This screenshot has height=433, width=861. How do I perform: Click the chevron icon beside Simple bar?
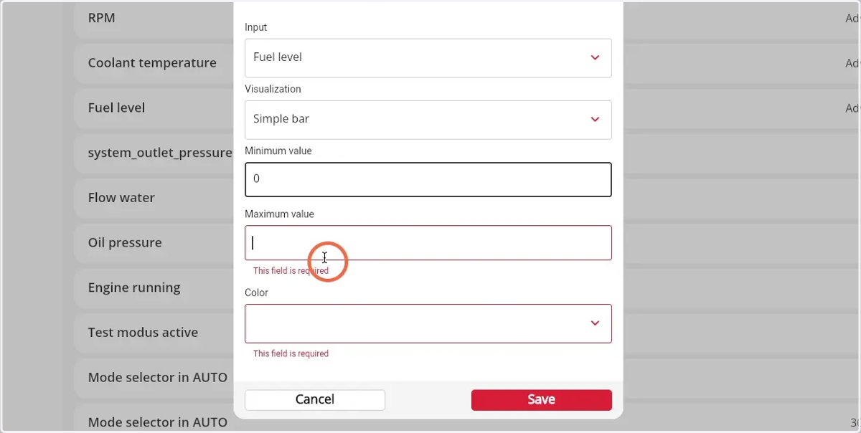coord(595,119)
